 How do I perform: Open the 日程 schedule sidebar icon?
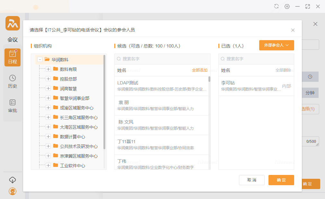(x=13, y=57)
